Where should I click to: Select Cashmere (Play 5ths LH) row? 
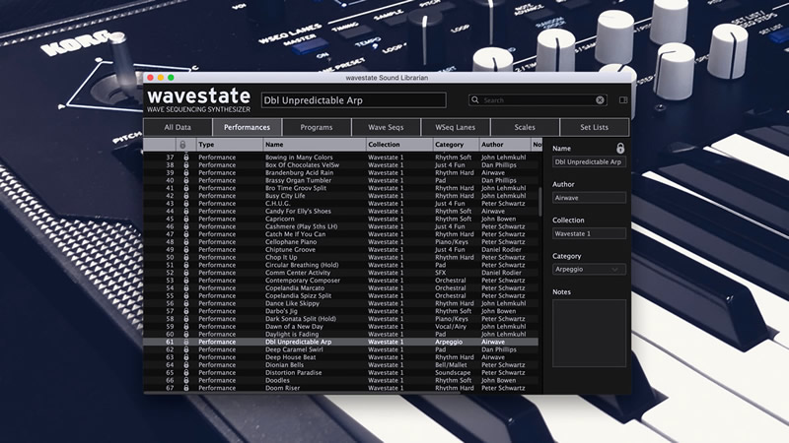pyautogui.click(x=340, y=226)
